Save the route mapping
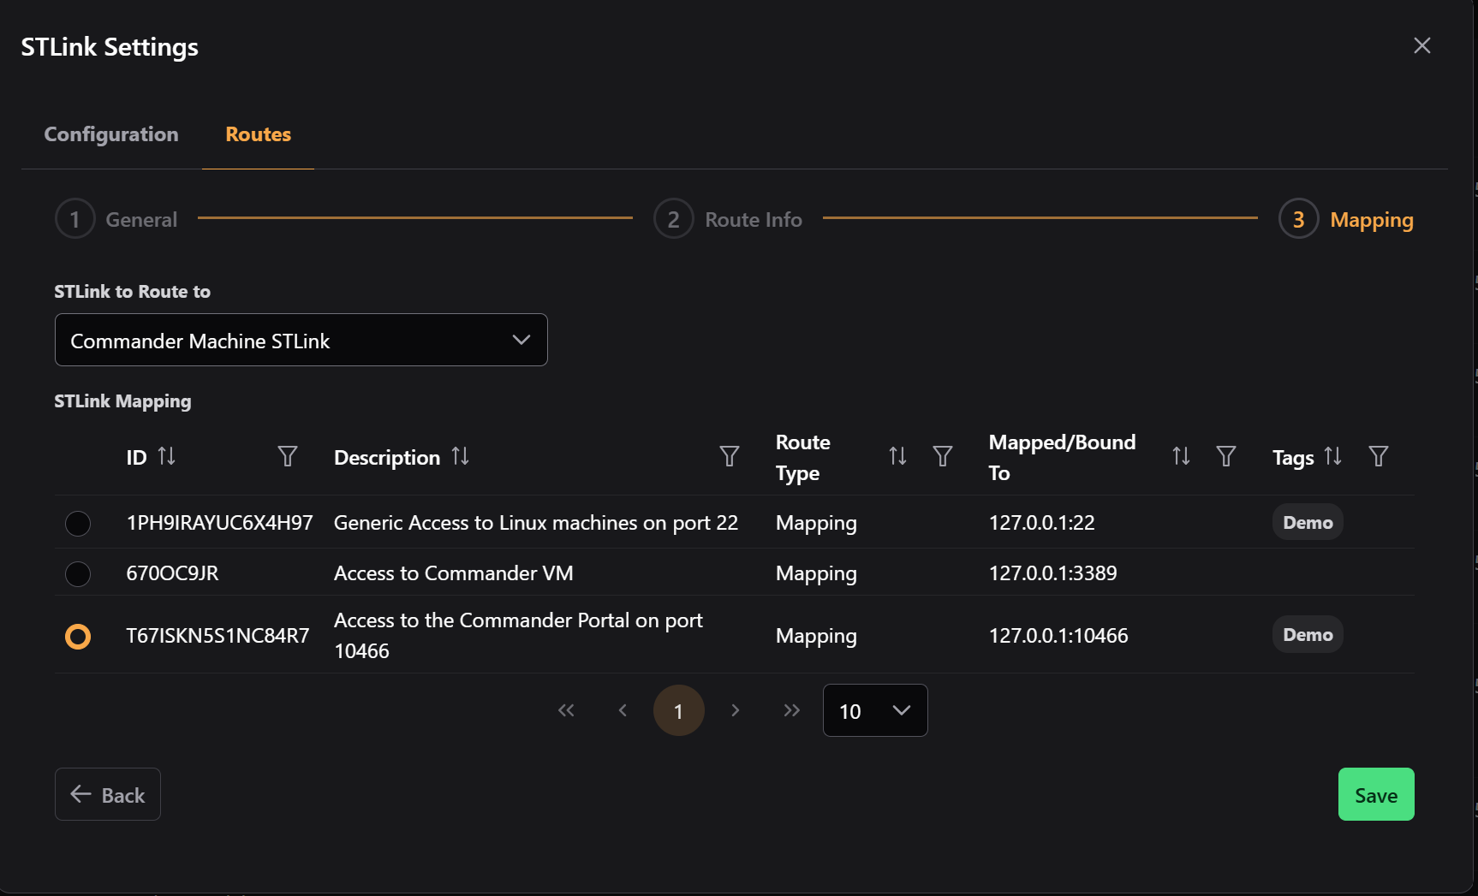 1376,794
